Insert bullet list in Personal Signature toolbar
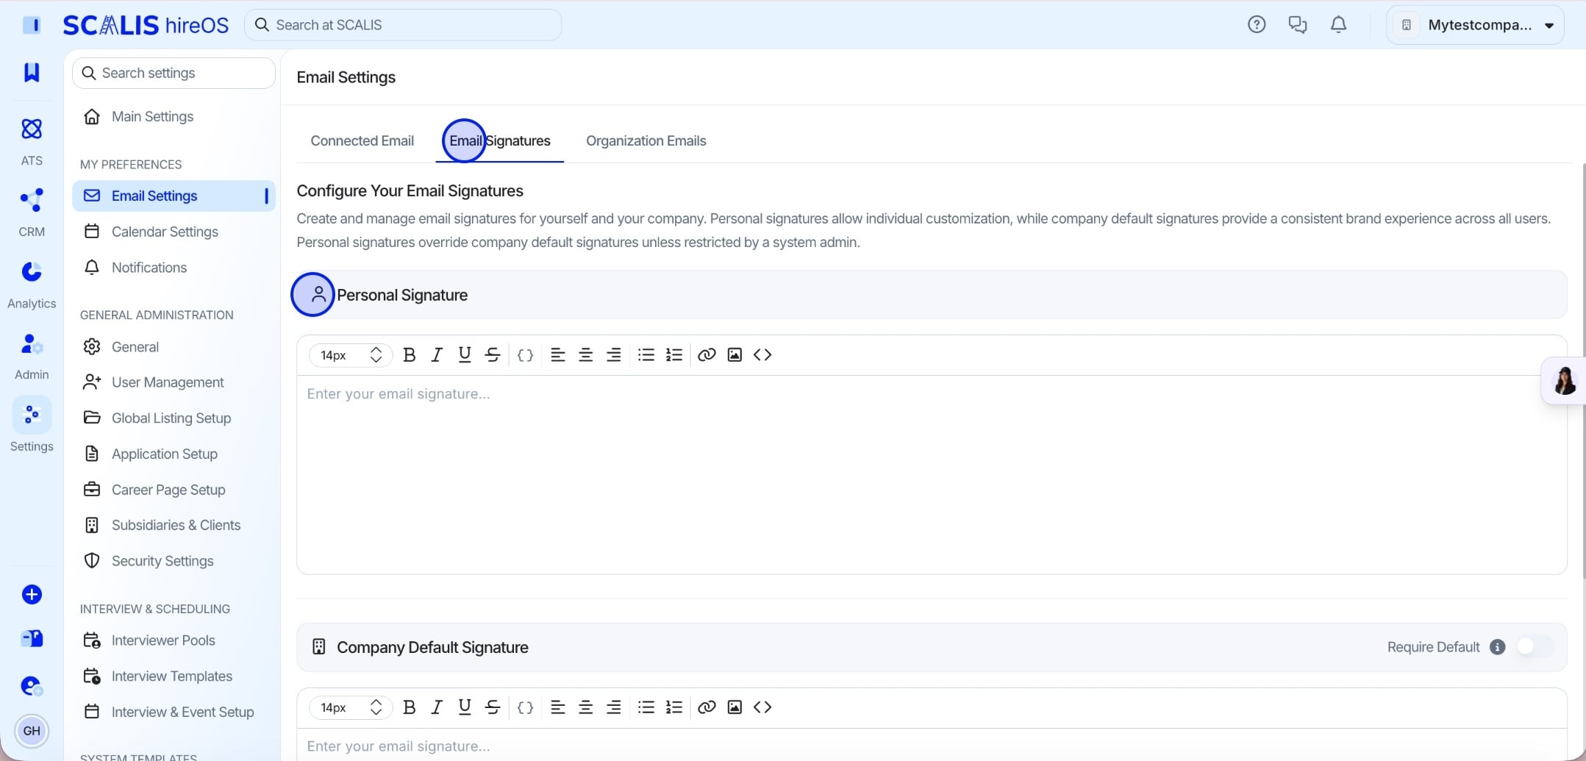 pyautogui.click(x=646, y=355)
